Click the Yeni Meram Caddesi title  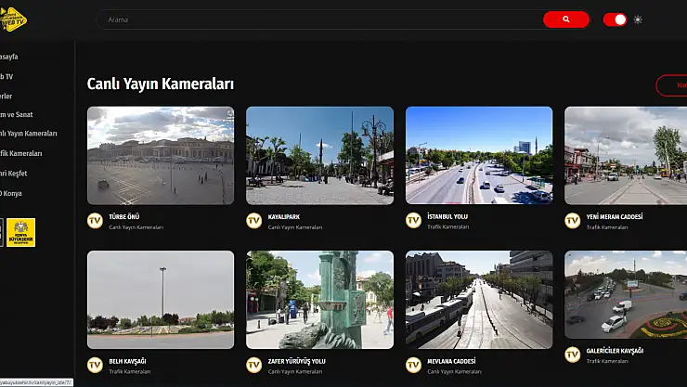(615, 217)
